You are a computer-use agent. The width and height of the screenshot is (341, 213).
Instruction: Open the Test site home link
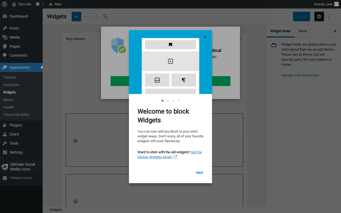pos(21,4)
